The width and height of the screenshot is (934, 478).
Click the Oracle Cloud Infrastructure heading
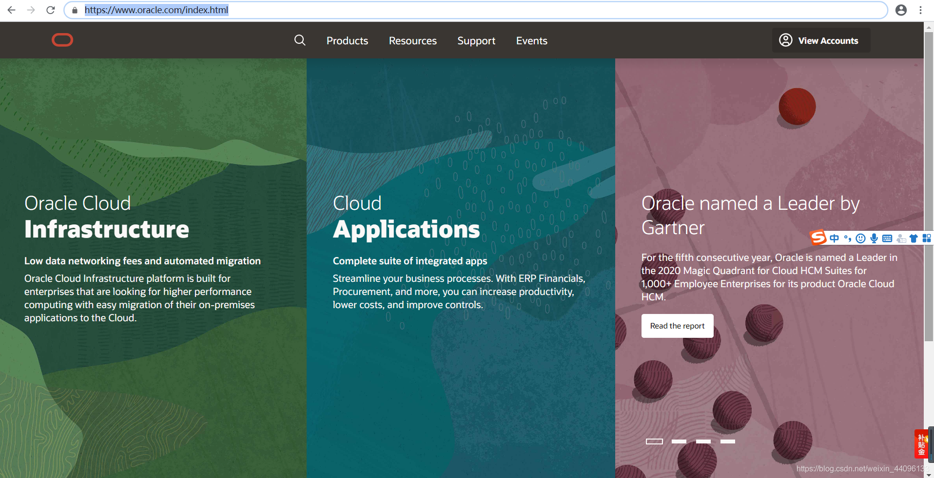107,217
